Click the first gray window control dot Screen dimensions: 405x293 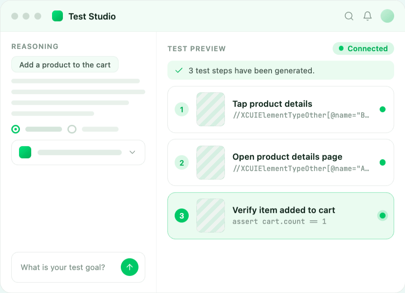click(15, 16)
